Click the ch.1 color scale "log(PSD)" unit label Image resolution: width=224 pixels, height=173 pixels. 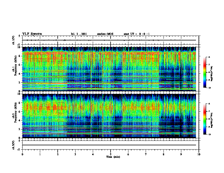coord(212,73)
